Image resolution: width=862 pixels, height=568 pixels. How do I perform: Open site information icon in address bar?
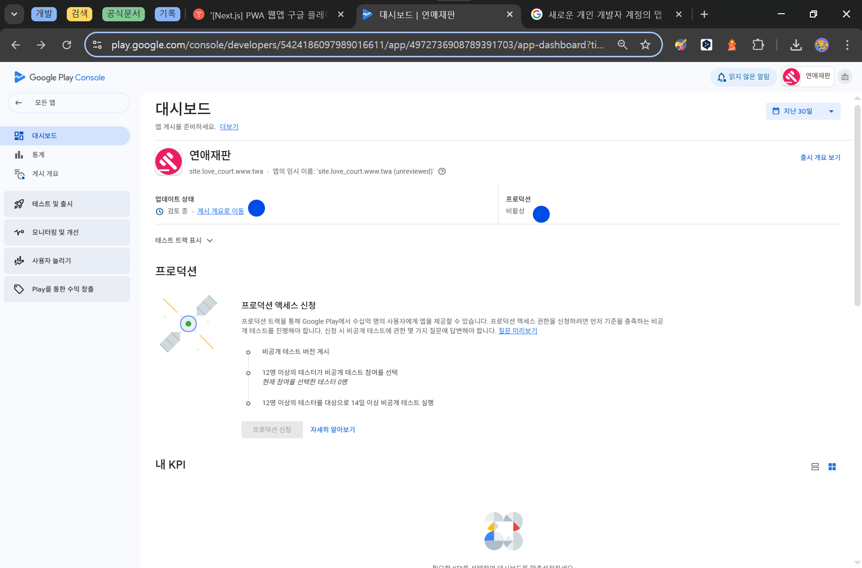[x=98, y=45]
